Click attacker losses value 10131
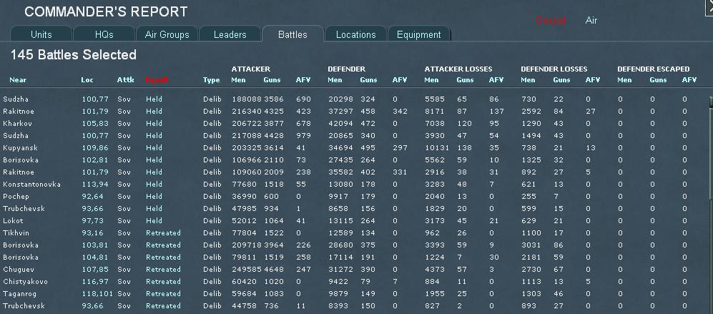 coord(437,148)
